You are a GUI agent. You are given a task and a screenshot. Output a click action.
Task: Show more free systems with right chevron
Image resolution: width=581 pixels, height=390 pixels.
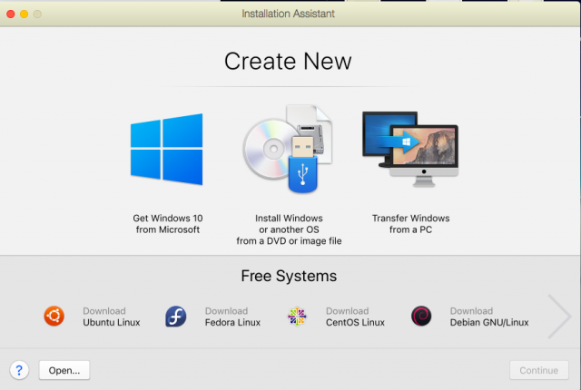559,317
